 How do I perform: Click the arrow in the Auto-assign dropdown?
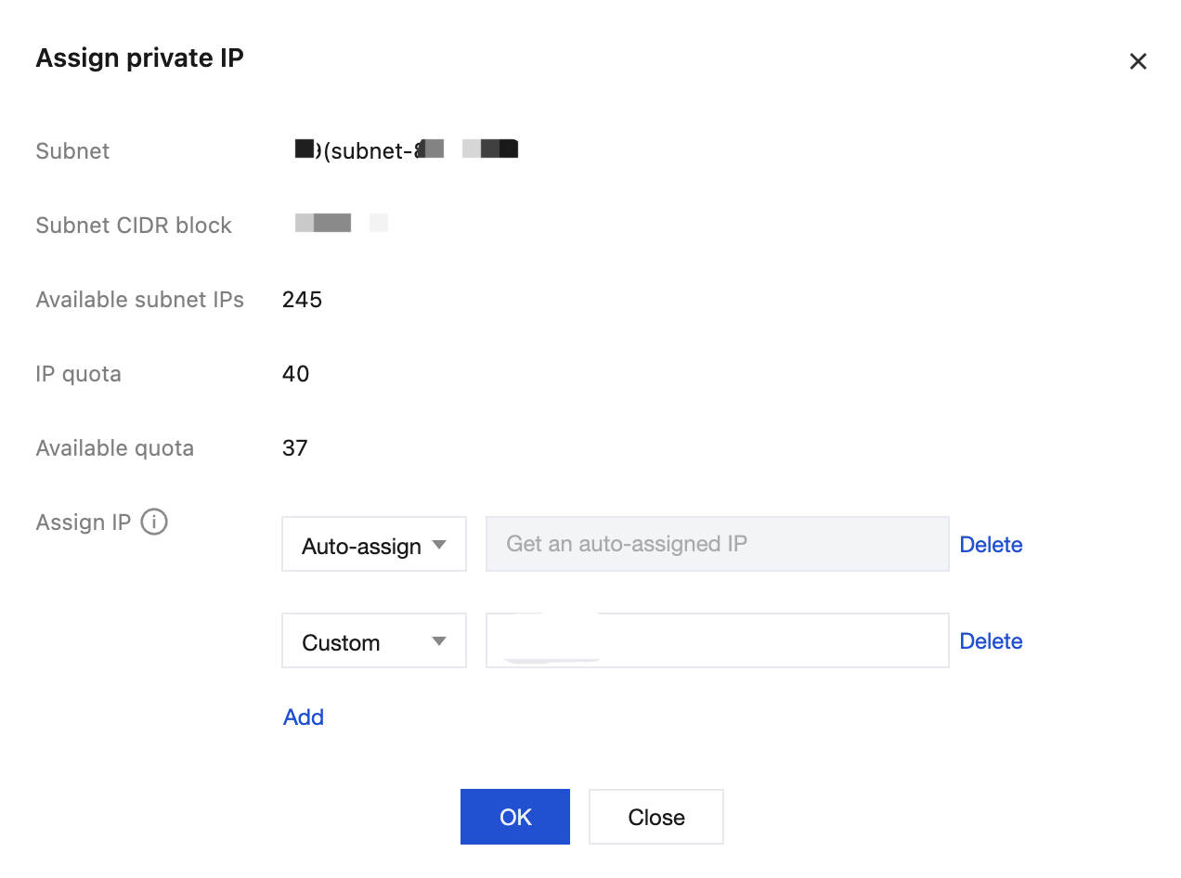pos(440,545)
